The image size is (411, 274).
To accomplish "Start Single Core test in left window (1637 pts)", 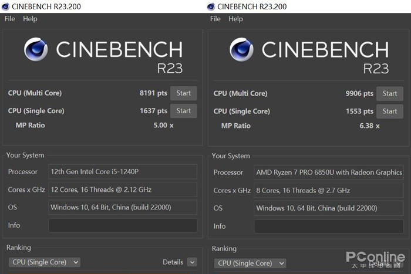I will pos(183,111).
